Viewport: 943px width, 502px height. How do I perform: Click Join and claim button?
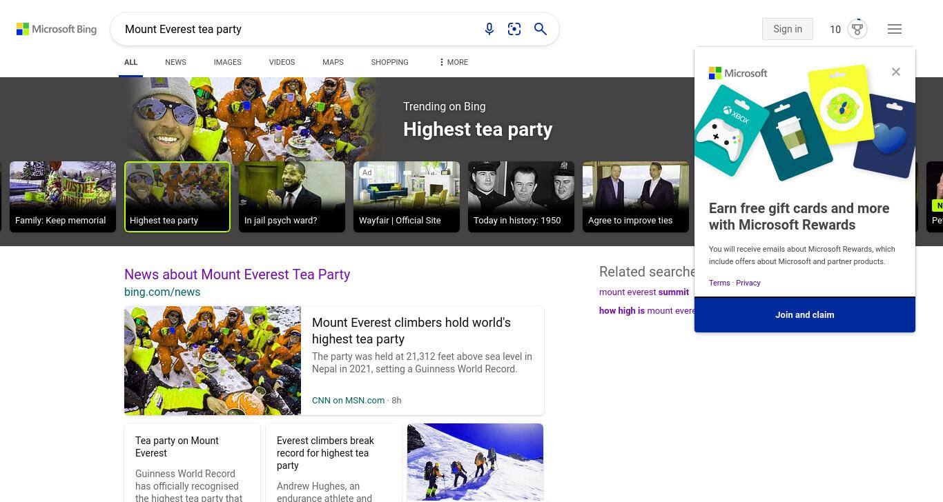point(805,314)
